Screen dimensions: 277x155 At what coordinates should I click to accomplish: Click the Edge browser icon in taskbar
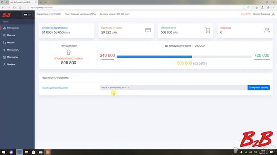coord(19,152)
